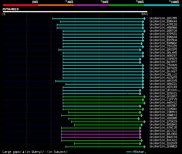This screenshot has height=154, width=182.
Task: Select the UniRef100_A9GDN5 label
Action: (163, 118)
